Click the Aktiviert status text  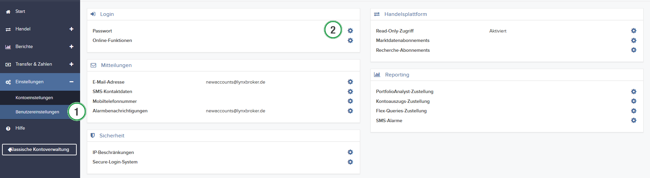coord(498,31)
